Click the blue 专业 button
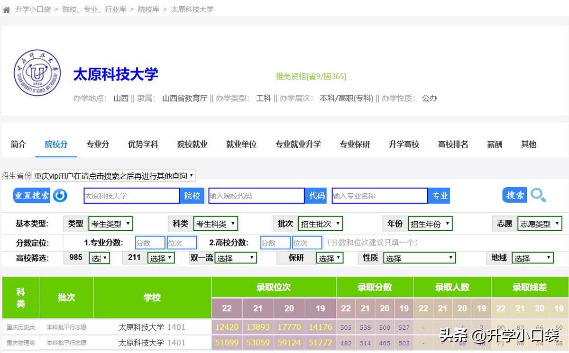This screenshot has height=353, width=569. [x=440, y=196]
